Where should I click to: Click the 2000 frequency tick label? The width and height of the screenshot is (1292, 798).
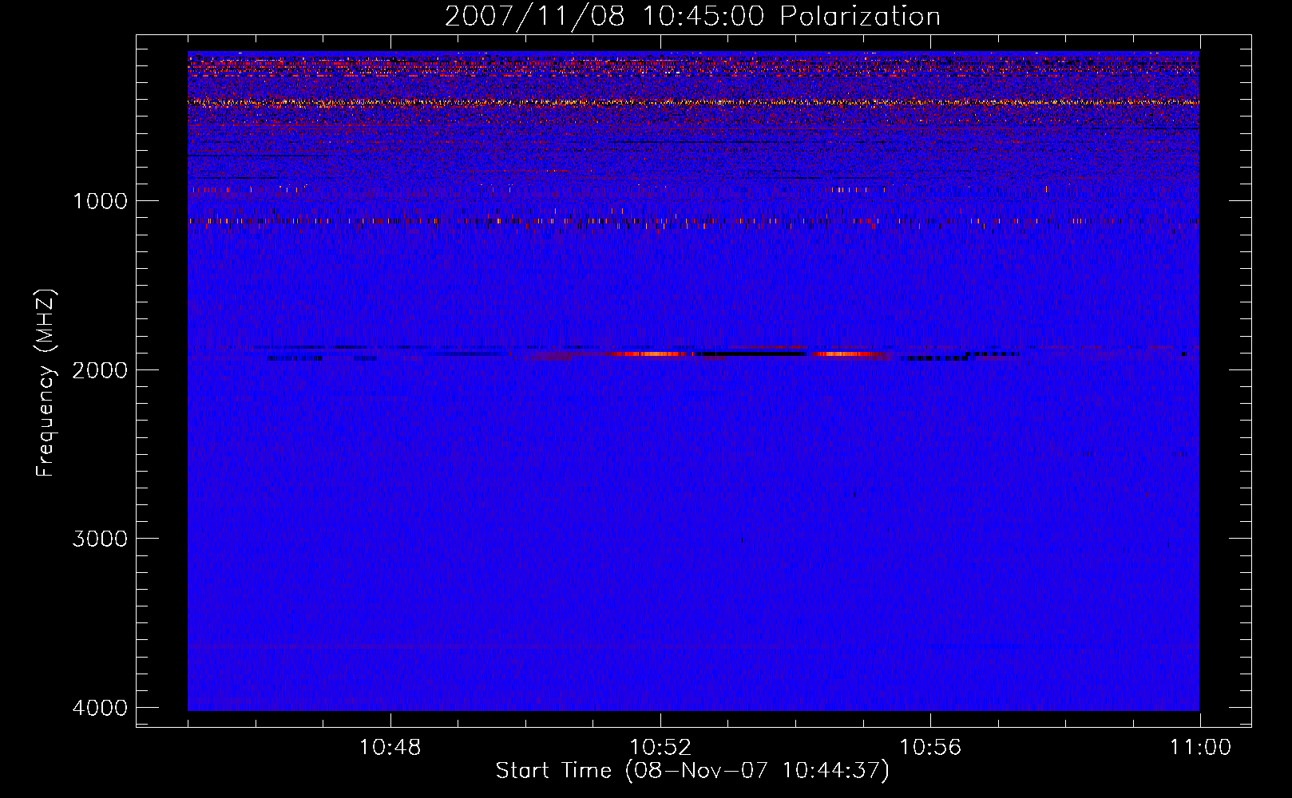(100, 369)
